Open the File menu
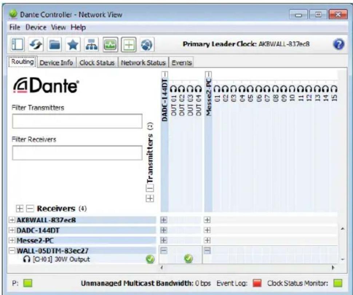The height and width of the screenshot is (295, 353). click(x=15, y=27)
